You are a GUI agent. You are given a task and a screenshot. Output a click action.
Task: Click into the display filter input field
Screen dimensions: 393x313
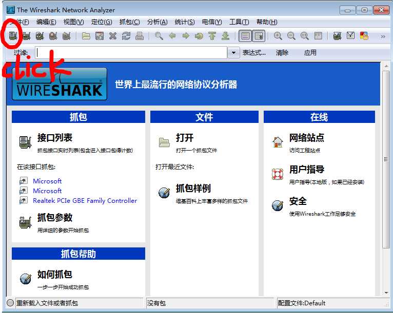[x=131, y=53]
